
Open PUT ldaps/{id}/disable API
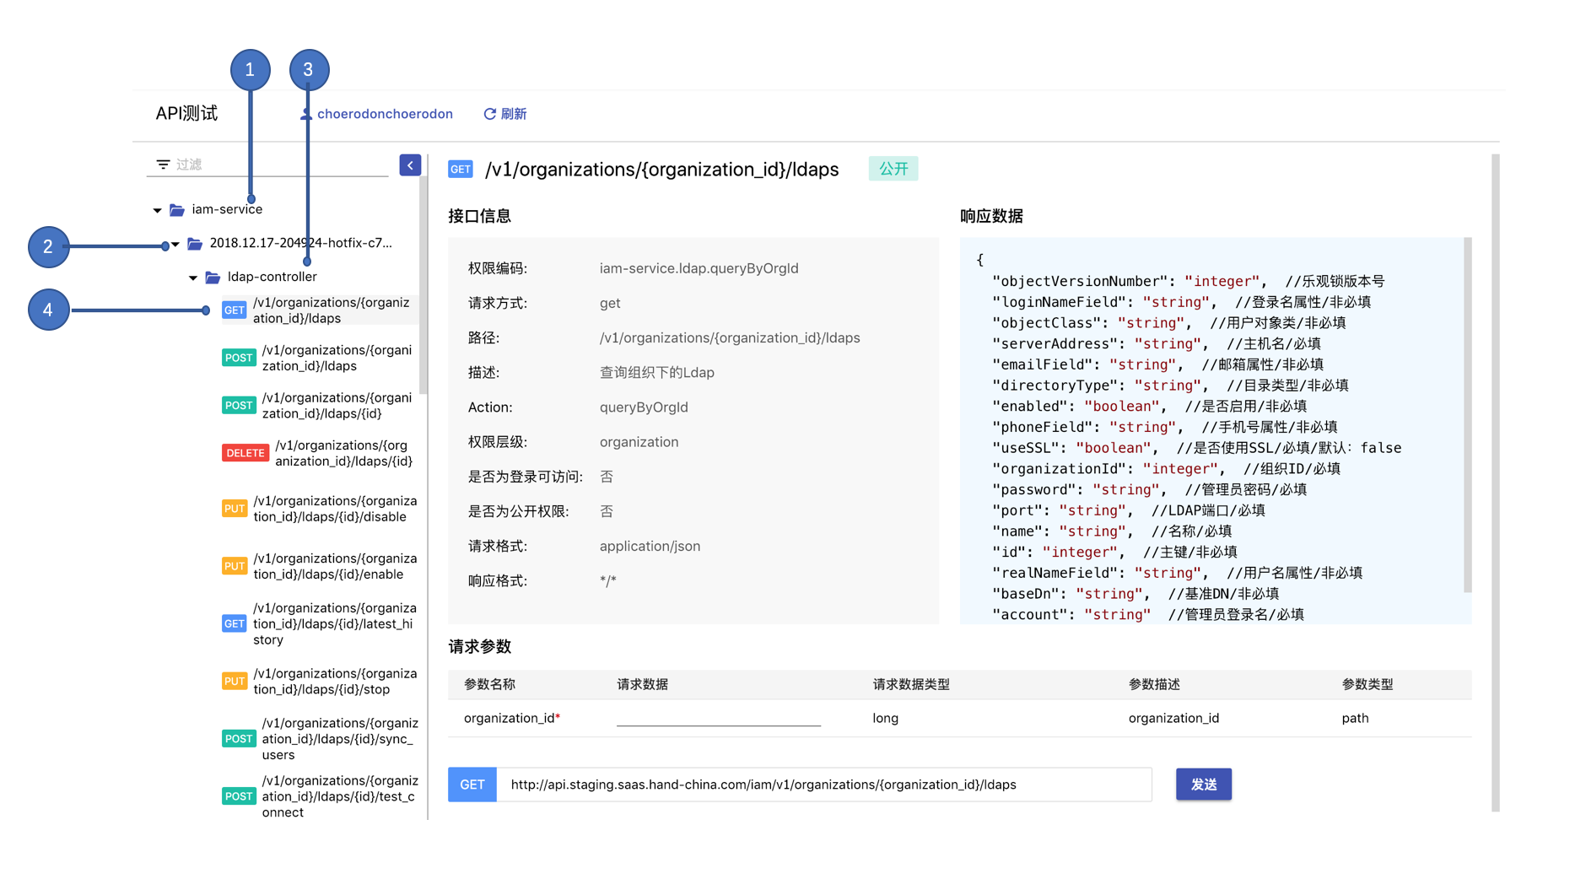coord(335,509)
